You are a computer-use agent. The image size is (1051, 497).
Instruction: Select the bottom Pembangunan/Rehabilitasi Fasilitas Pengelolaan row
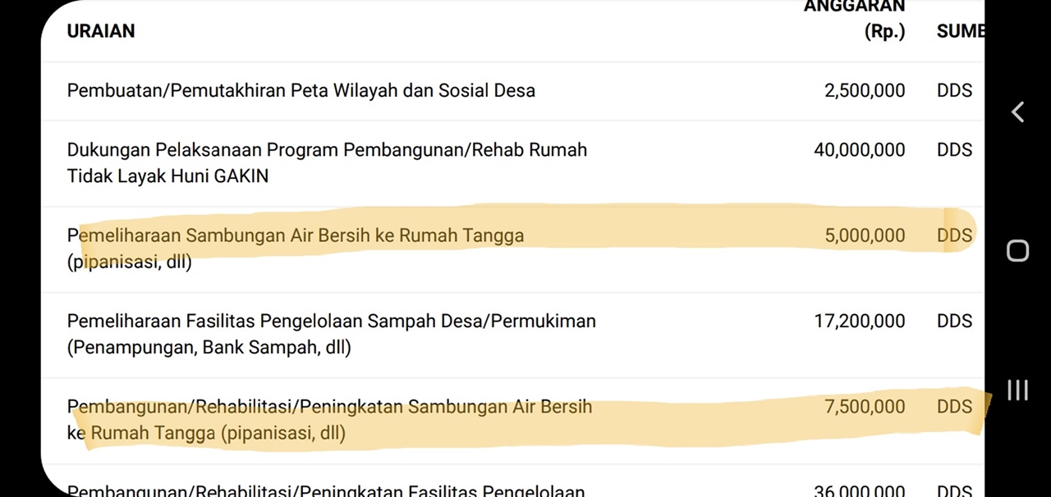coord(326,490)
